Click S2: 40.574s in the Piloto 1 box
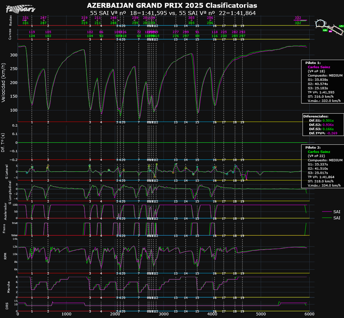Viewport: 344px width, 318px height. coord(318,84)
